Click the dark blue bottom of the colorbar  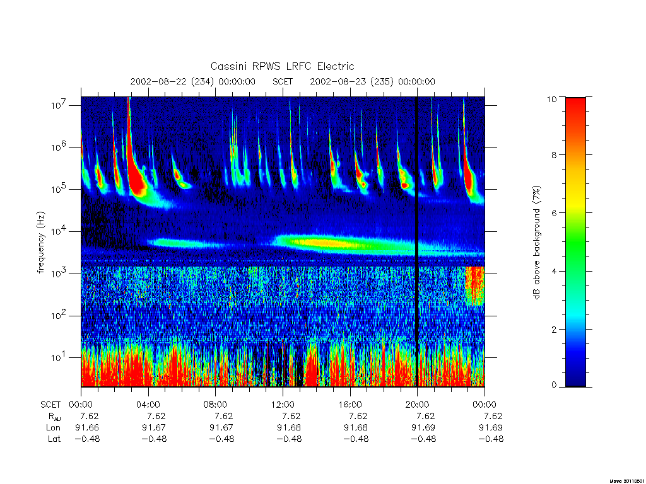pos(575,372)
